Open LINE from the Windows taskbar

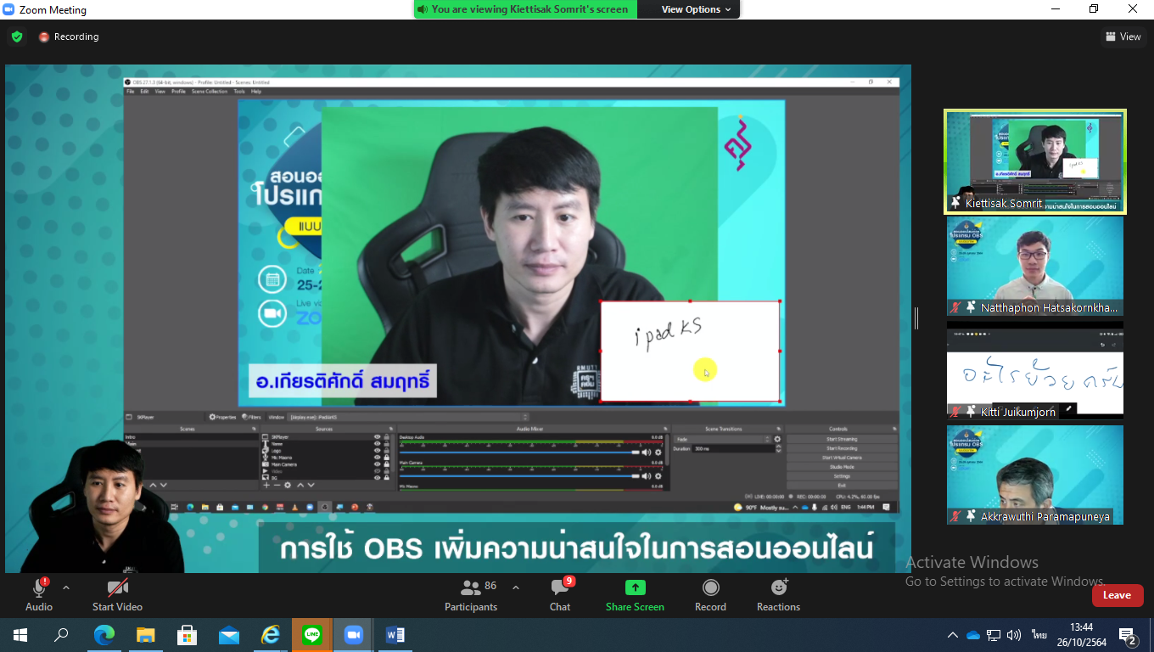tap(312, 634)
